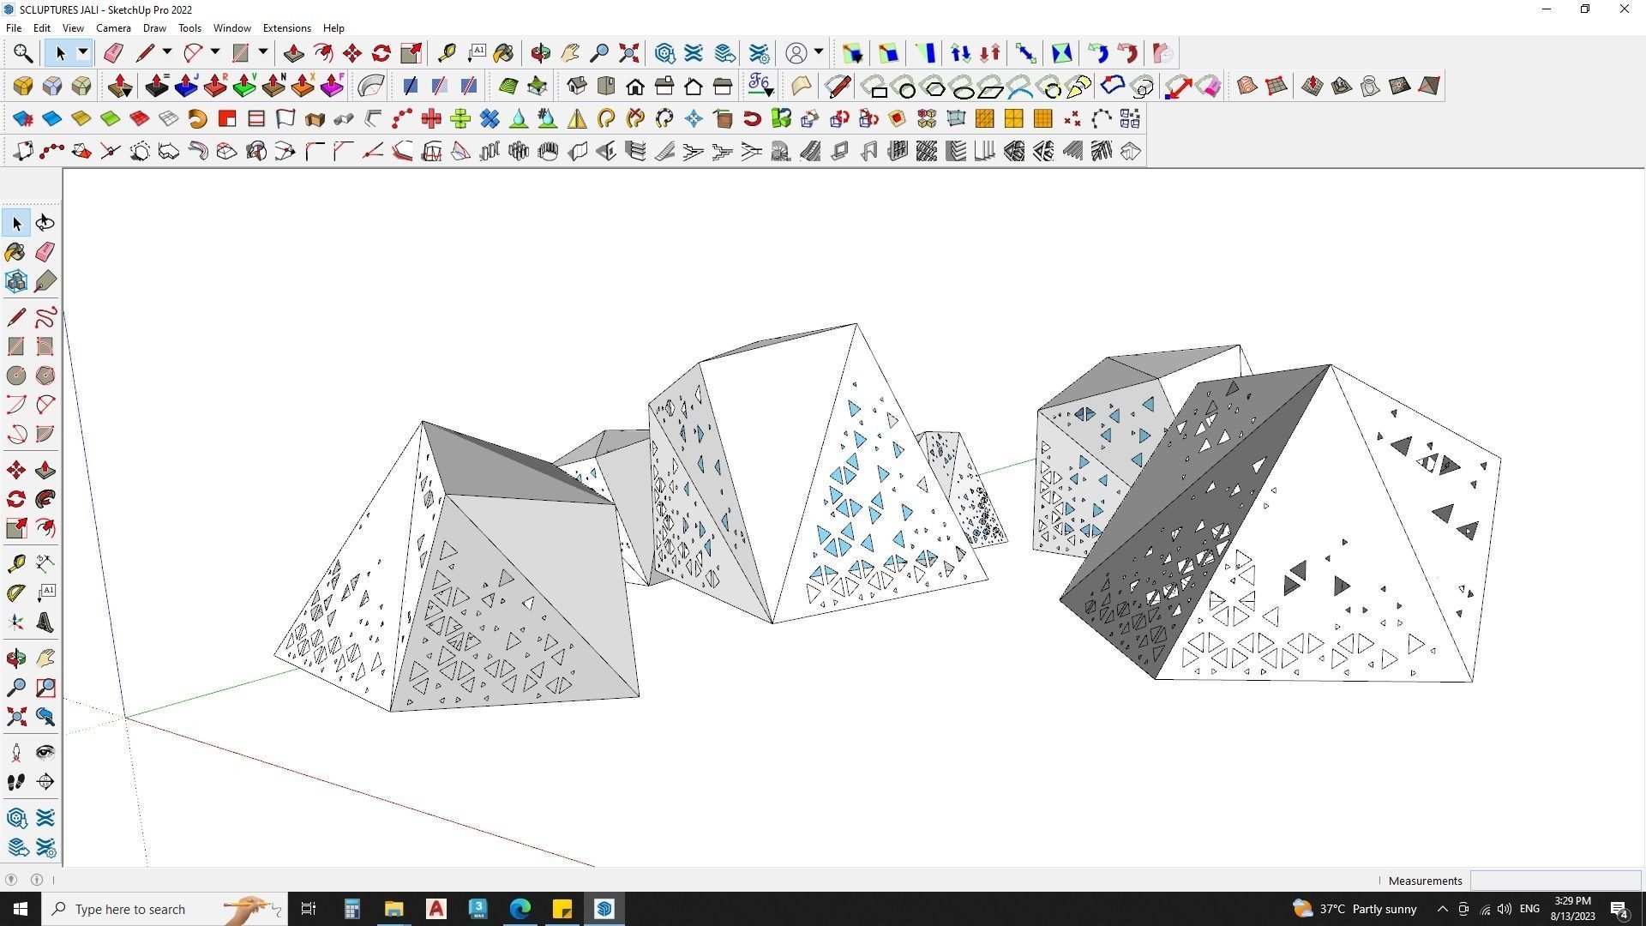Screen dimensions: 1646x926
Task: Choose the Protractor tool in left toolbar
Action: coord(16,592)
